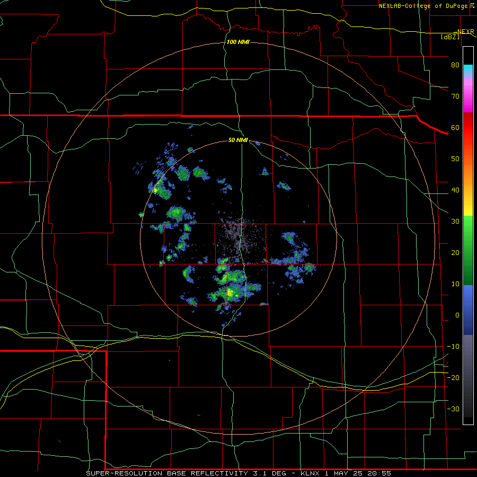Click the 50 NMI range ring label
Image resolution: width=477 pixels, height=477 pixels.
(238, 140)
